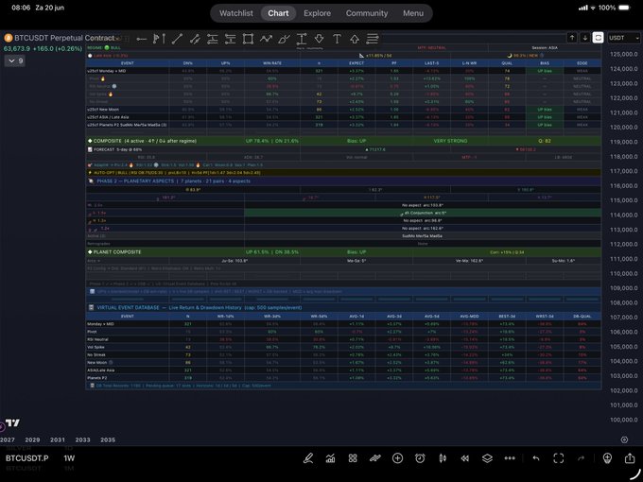Screen dimensions: 643x482
Task: Open symbol search via BTCUSDT.P
Action: (x=26, y=458)
